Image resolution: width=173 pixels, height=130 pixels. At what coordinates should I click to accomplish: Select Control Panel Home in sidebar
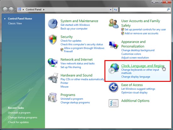(20, 19)
